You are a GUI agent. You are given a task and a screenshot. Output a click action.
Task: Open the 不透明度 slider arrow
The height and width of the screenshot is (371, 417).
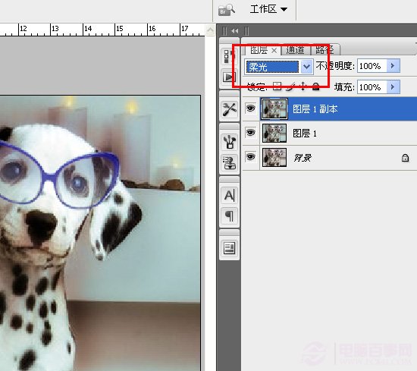coord(393,66)
